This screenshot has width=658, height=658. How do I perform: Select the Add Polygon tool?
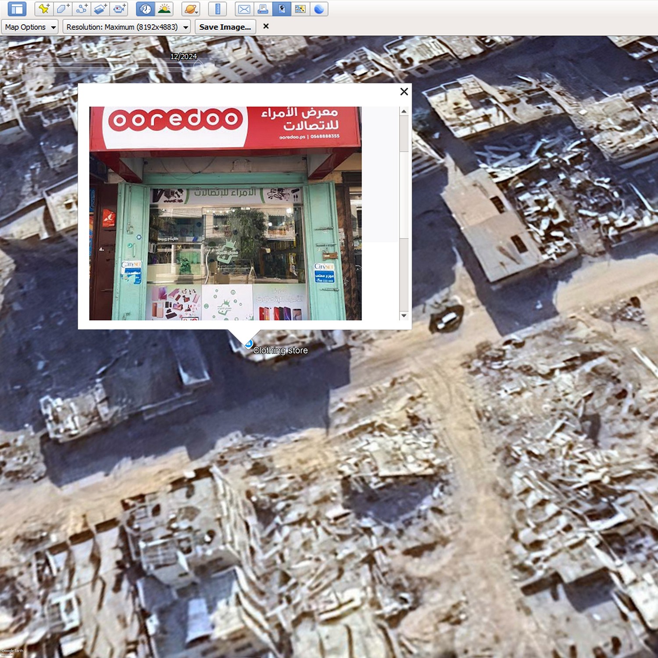63,9
